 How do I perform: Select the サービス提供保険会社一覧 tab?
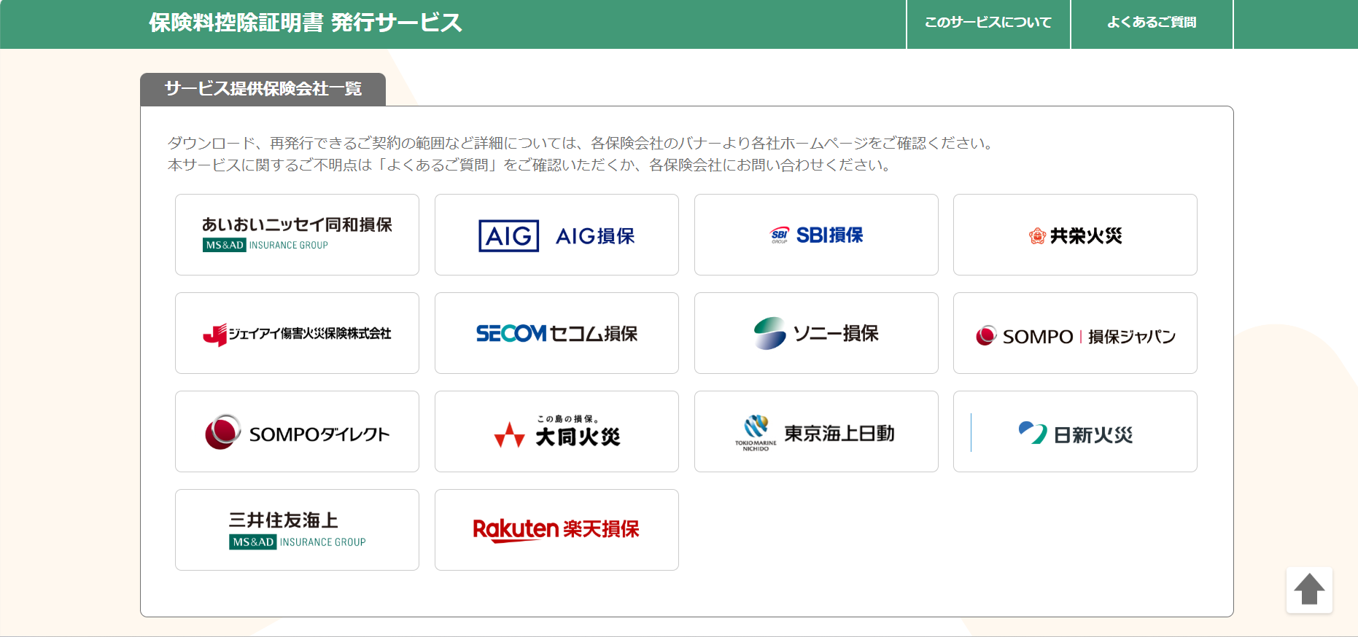[x=263, y=89]
